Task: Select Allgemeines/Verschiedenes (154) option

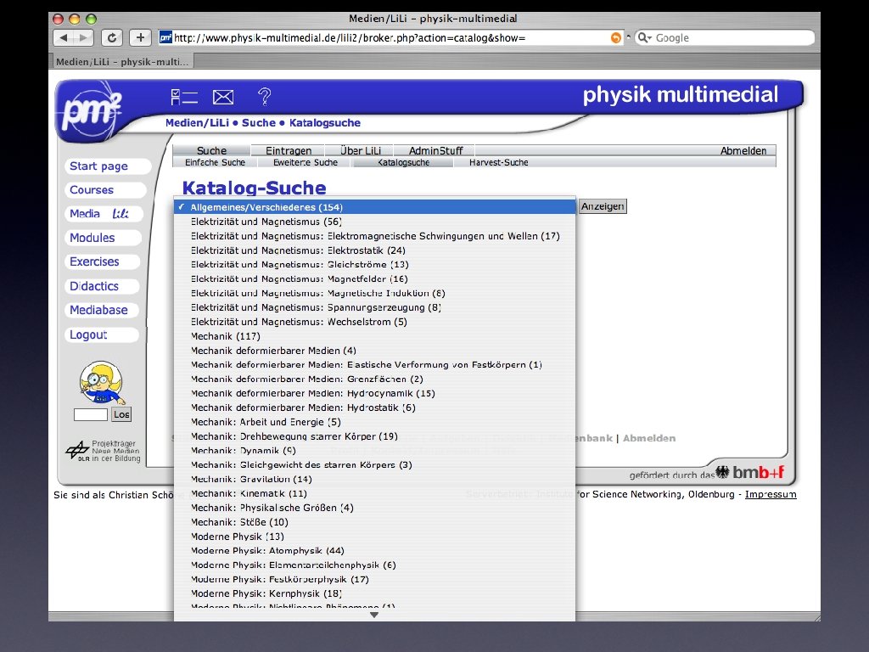Action: click(x=374, y=207)
